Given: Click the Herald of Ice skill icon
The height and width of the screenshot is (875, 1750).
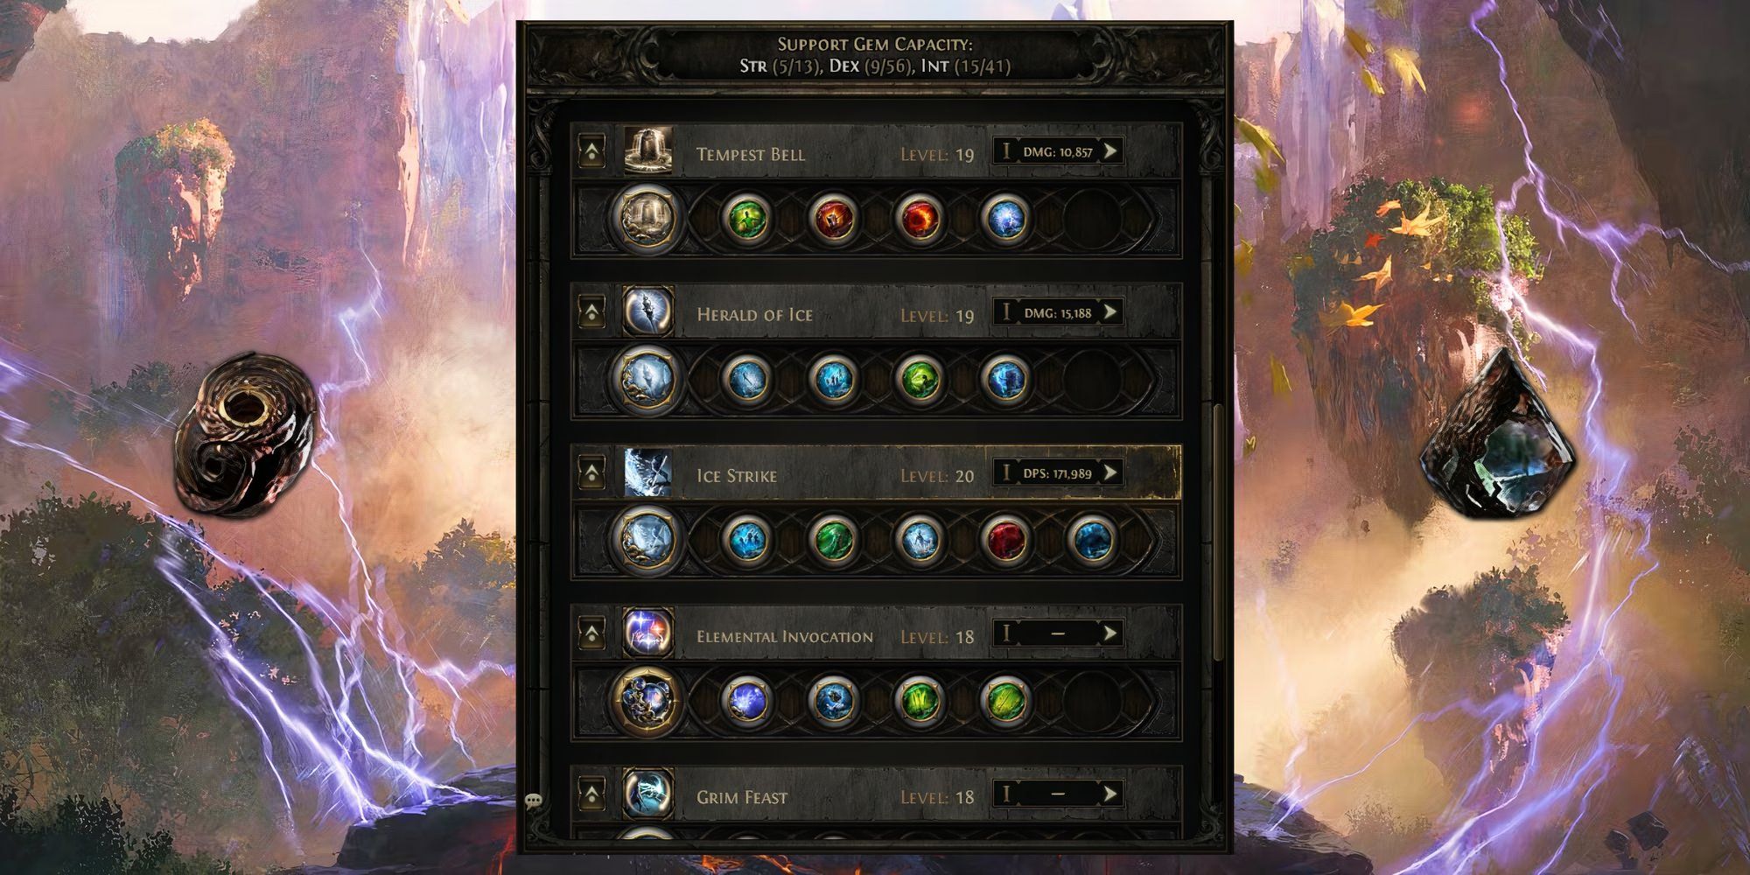Looking at the screenshot, I should pyautogui.click(x=648, y=311).
